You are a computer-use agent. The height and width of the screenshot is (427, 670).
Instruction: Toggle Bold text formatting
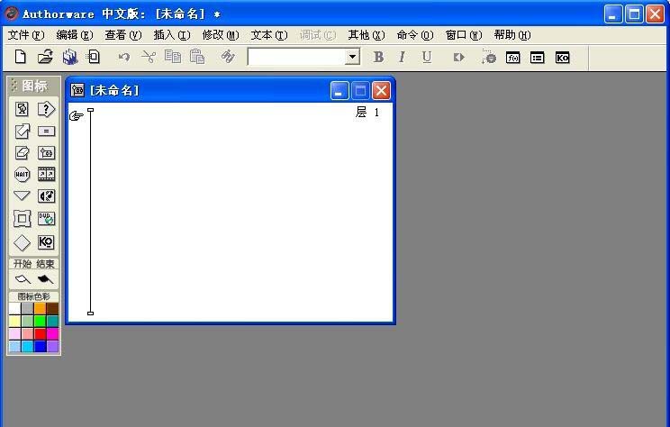tap(378, 57)
